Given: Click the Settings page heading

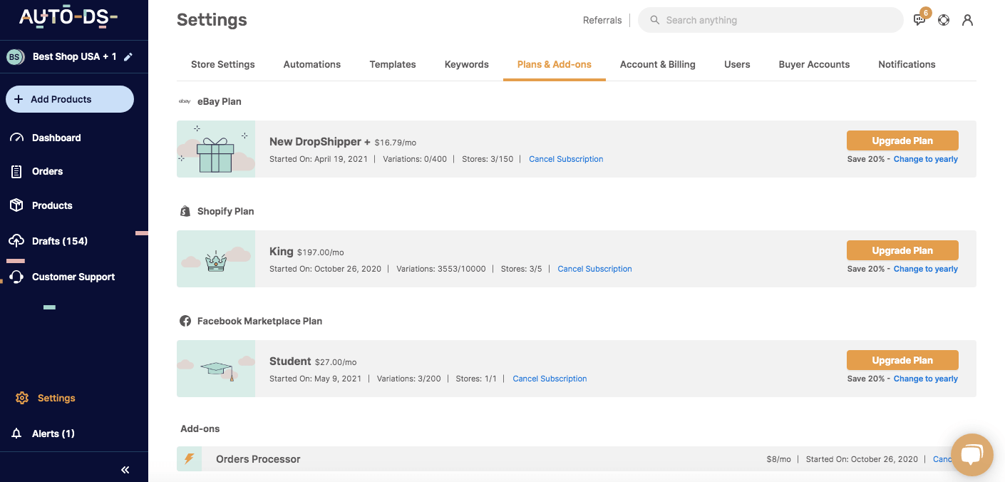Looking at the screenshot, I should coord(212,20).
